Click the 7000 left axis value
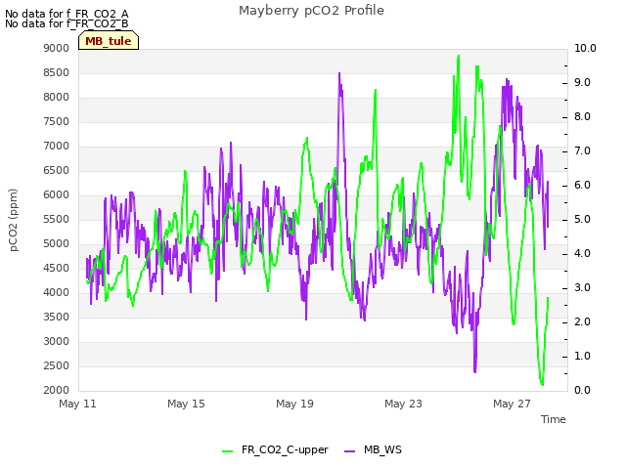Image resolution: width=626 pixels, height=469 pixels. [57, 146]
